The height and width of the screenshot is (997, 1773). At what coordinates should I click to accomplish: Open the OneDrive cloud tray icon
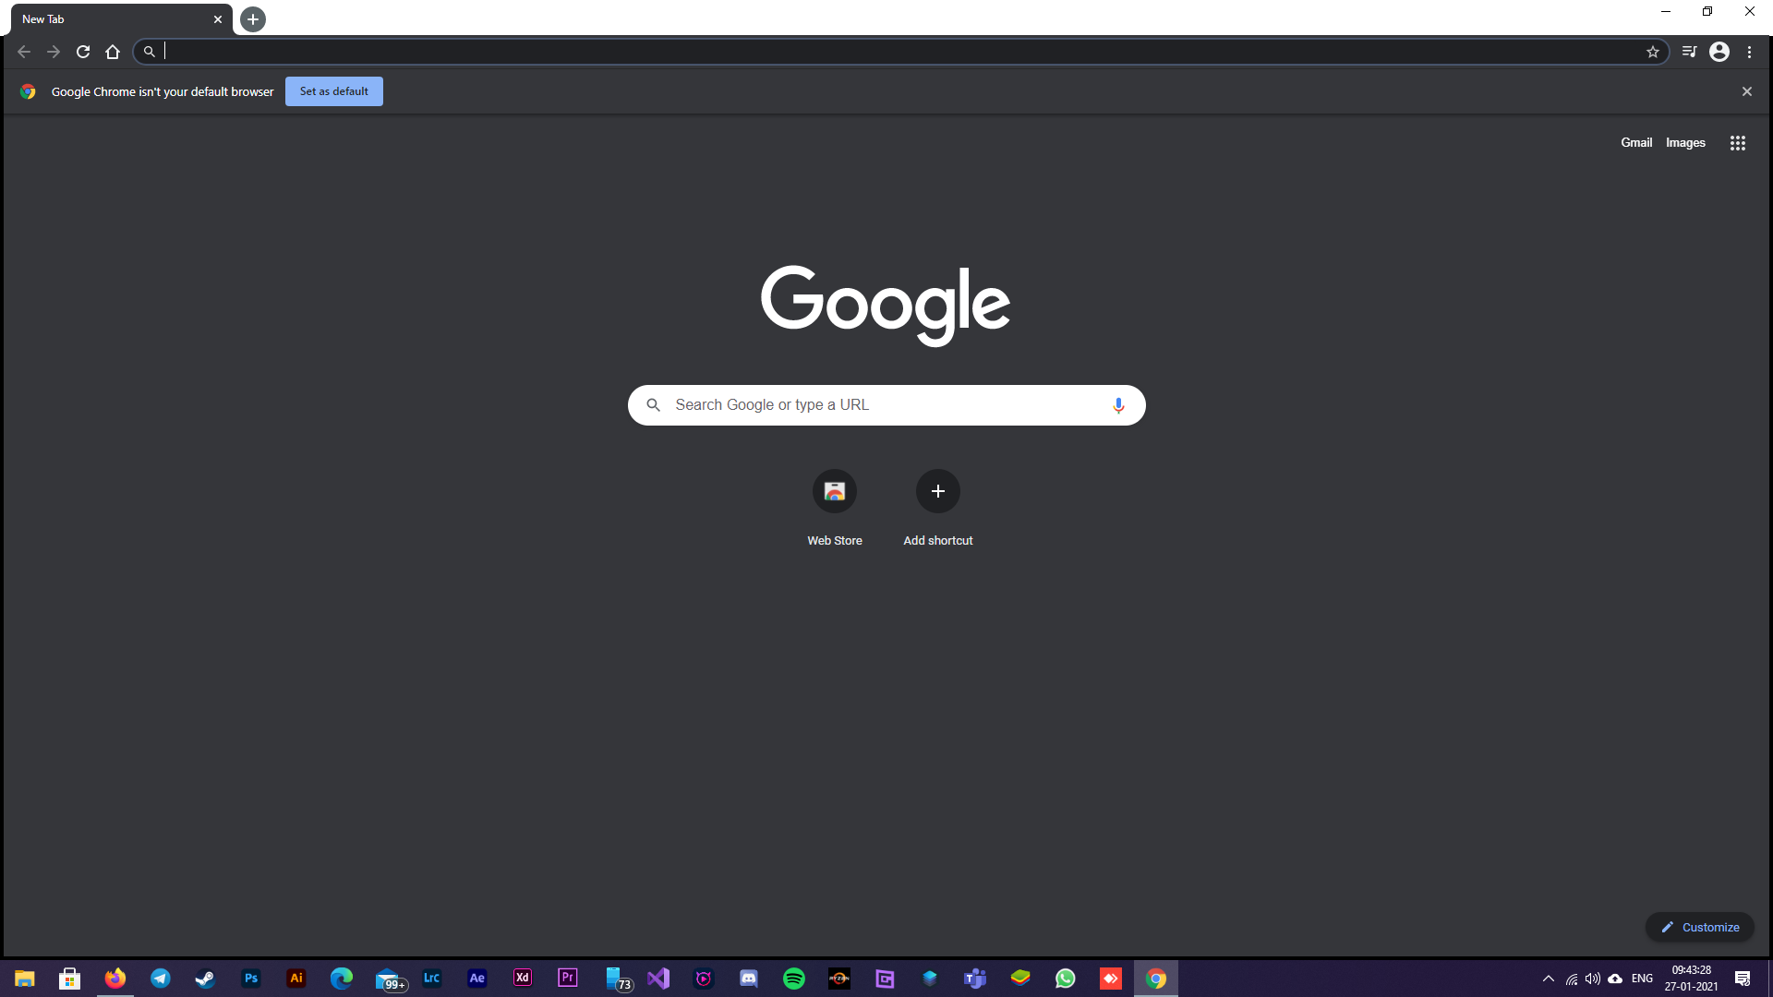(x=1615, y=979)
